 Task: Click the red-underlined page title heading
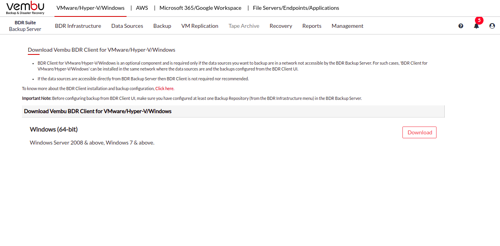tap(101, 50)
